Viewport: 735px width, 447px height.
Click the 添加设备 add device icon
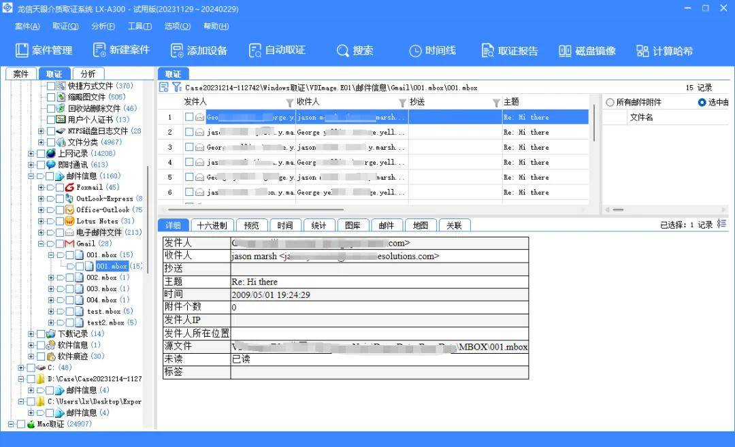click(x=177, y=50)
